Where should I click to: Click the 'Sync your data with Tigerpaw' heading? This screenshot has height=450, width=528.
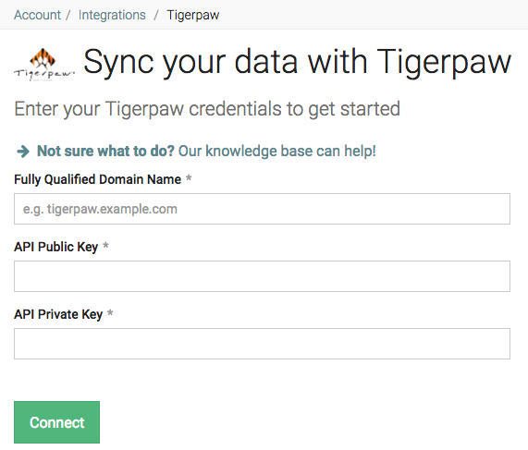(298, 62)
